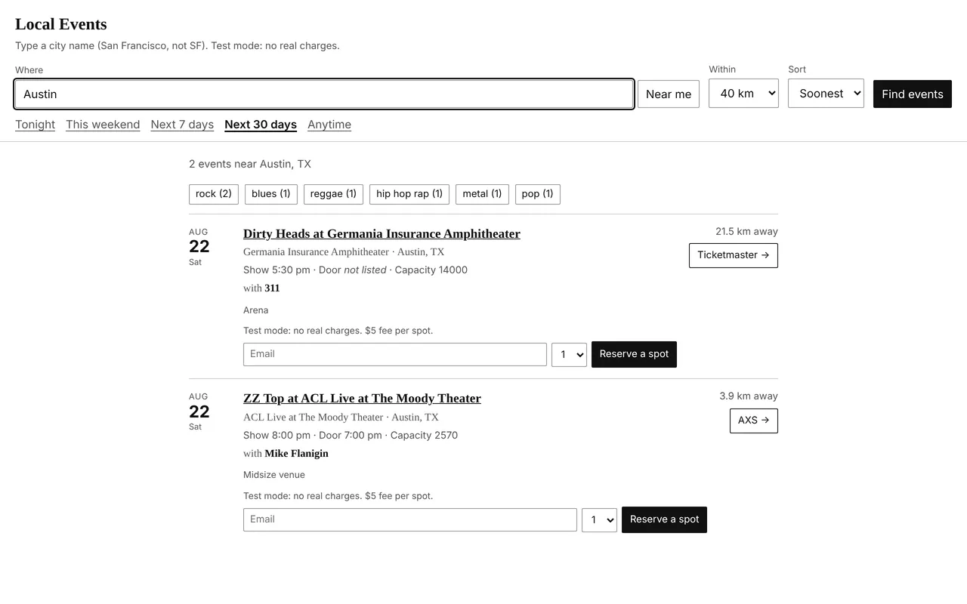Reserve a spot for ZZ Top

click(x=664, y=519)
